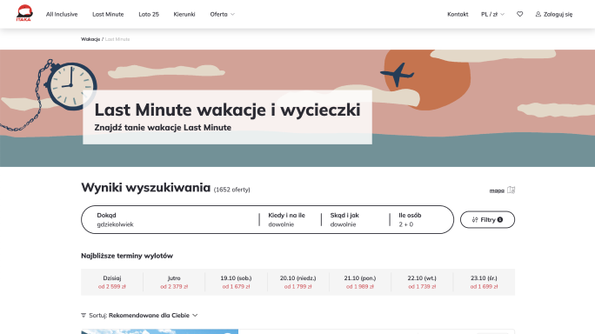The height and width of the screenshot is (334, 595).
Task: Open the favorites heart icon
Action: coord(520,14)
